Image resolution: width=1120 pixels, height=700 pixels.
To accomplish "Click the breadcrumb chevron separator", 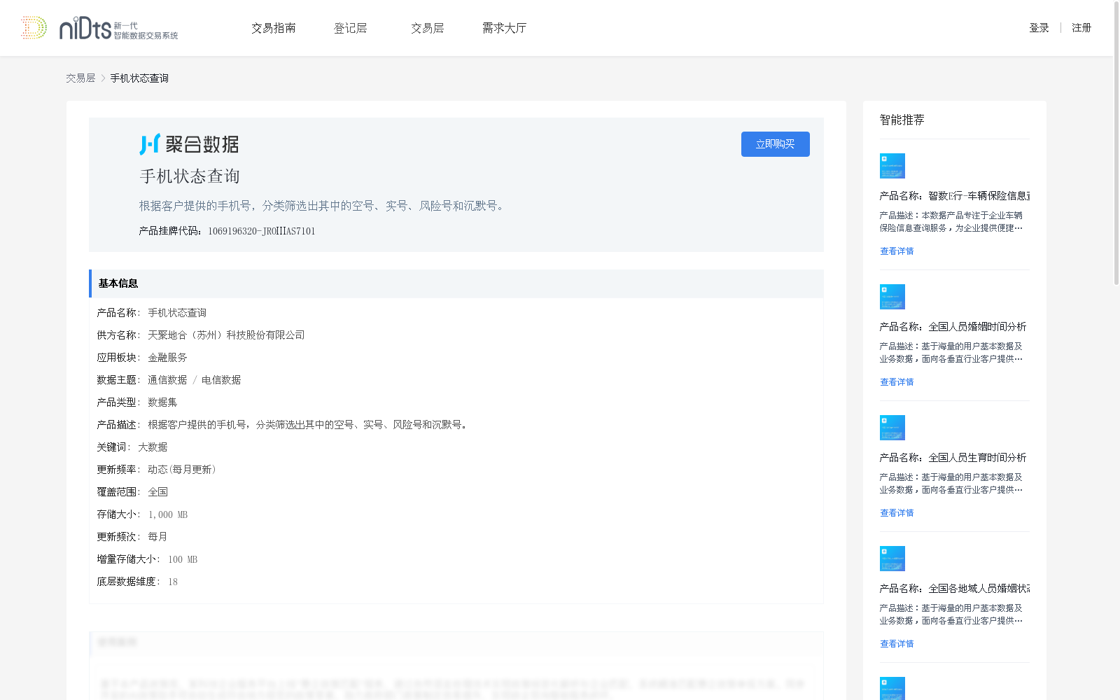I will (x=103, y=78).
